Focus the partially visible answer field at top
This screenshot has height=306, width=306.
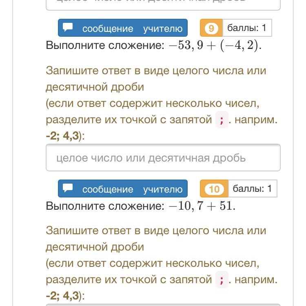coord(163,5)
